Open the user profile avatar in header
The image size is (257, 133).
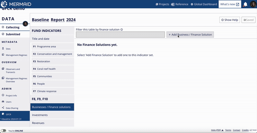[253, 4]
